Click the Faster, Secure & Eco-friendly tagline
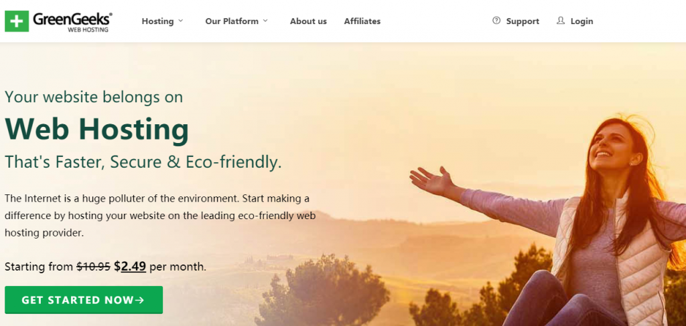The image size is (686, 326). coord(143,162)
